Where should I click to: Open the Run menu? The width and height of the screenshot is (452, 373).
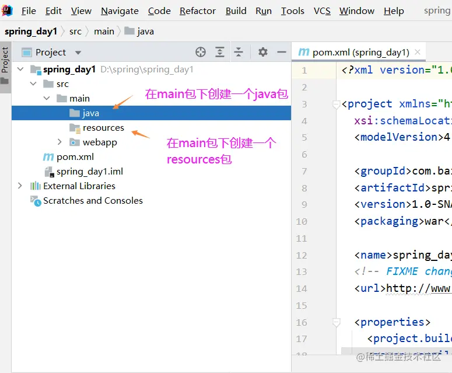[x=264, y=11]
